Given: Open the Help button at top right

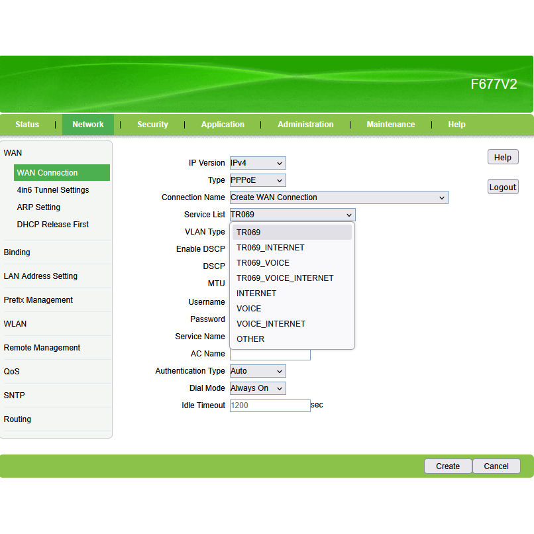Looking at the screenshot, I should pos(503,157).
